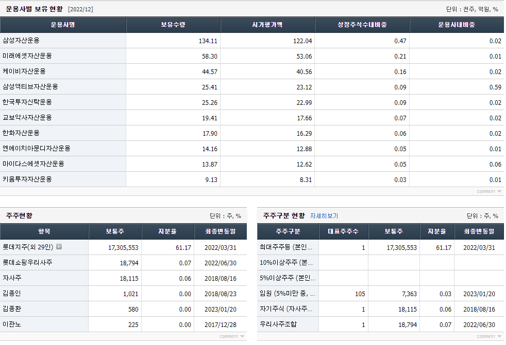
Task: Select the 최대주주등 (본인... row label
Action: click(286, 247)
